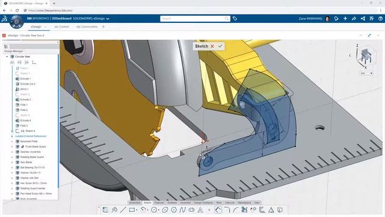Select the Line sketch tool

[123, 210]
